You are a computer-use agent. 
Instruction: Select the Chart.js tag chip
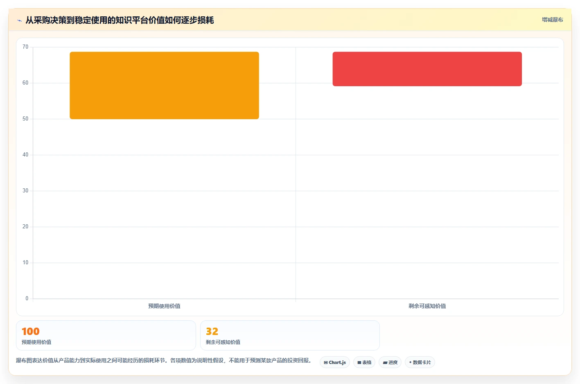[335, 362]
